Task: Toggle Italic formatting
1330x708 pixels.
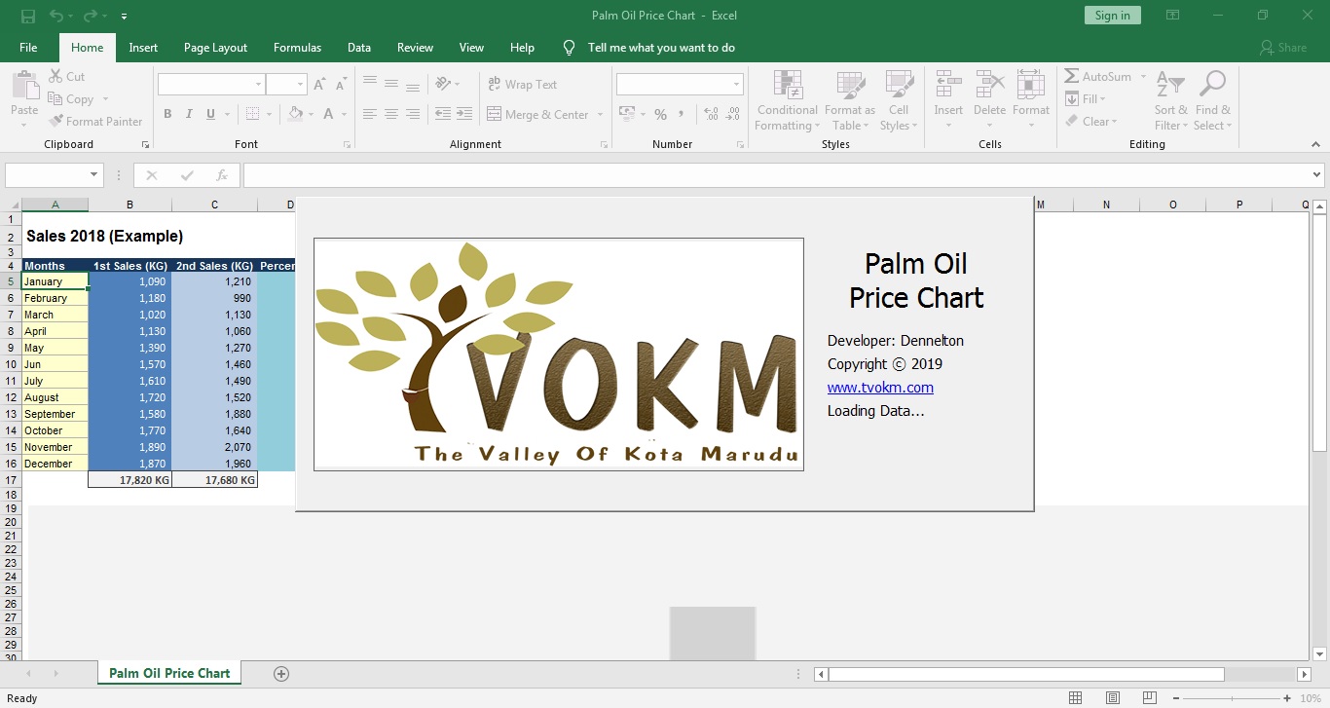Action: coord(189,114)
